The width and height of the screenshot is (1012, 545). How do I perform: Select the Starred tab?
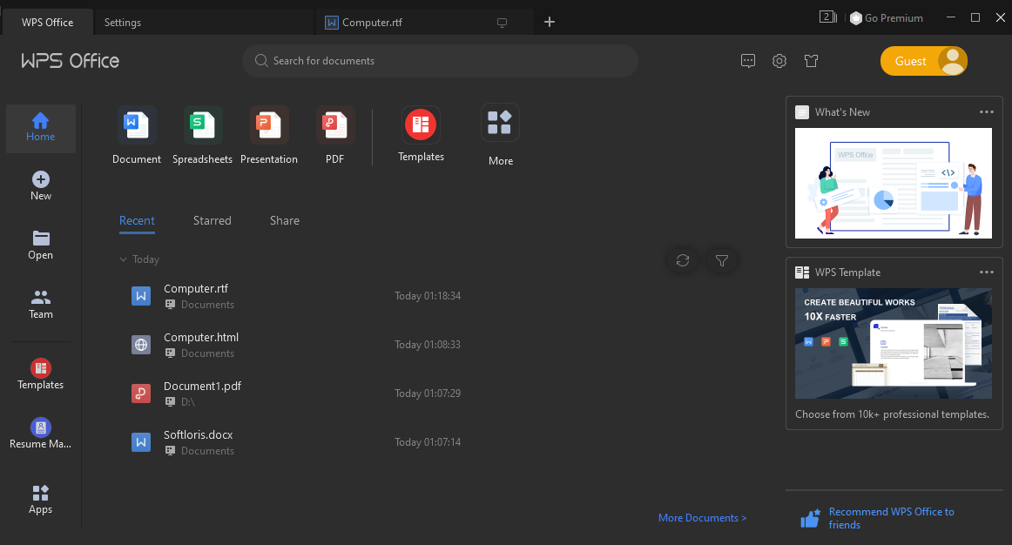[x=213, y=220]
